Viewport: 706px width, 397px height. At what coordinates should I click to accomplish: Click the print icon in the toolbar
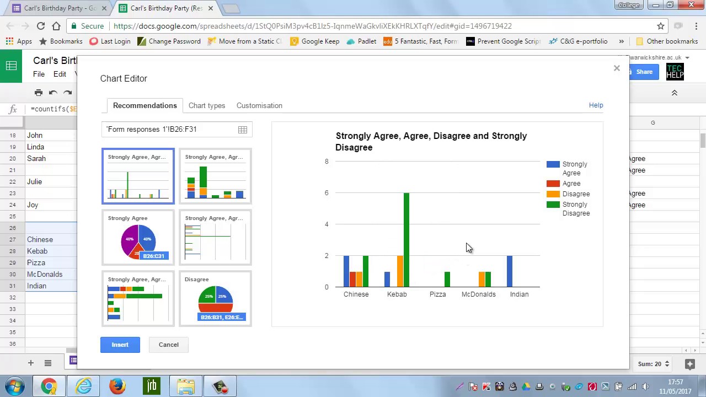coord(38,93)
